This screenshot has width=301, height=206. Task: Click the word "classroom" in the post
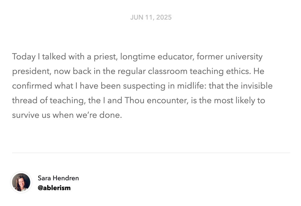(x=168, y=71)
